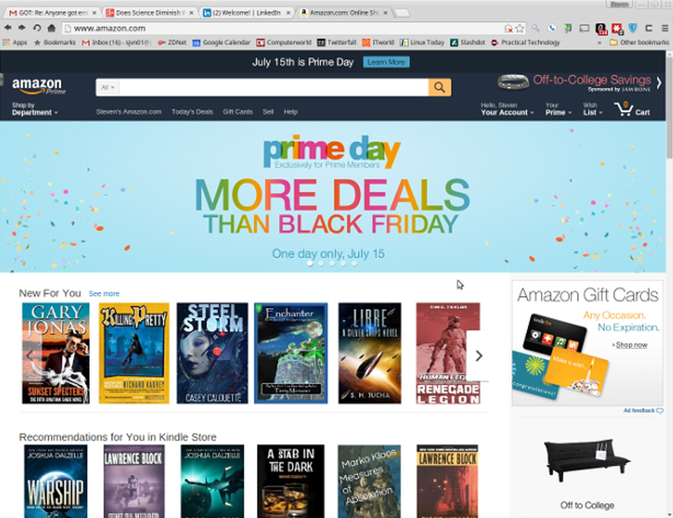Screen dimensions: 673x518
Task: Click the browser reload icon
Action: (37, 28)
